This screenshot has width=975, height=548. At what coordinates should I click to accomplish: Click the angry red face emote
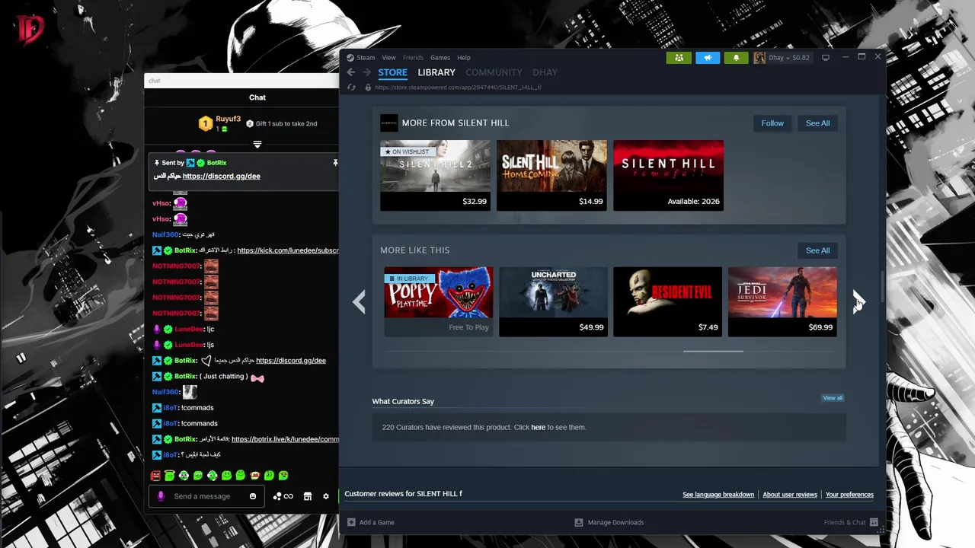pos(155,476)
